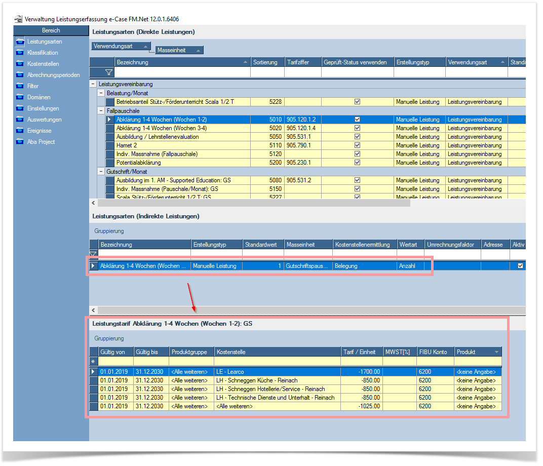This screenshot has height=466, width=543.
Task: Click left scroll arrow below direct services grid
Action: point(93,203)
